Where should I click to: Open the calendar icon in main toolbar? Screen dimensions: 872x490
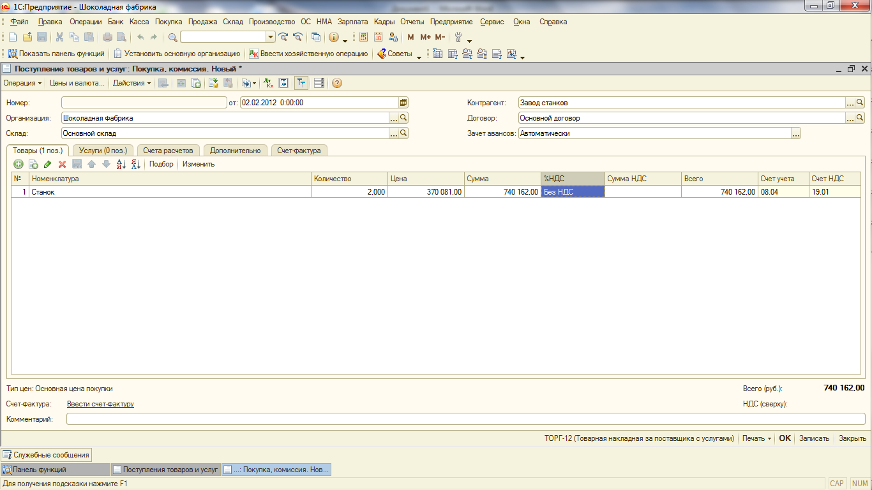(x=379, y=37)
